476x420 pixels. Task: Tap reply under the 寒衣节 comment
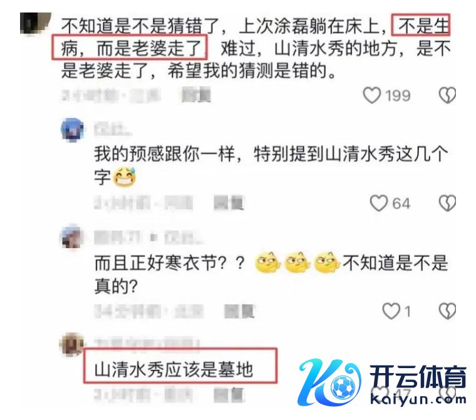(x=239, y=311)
